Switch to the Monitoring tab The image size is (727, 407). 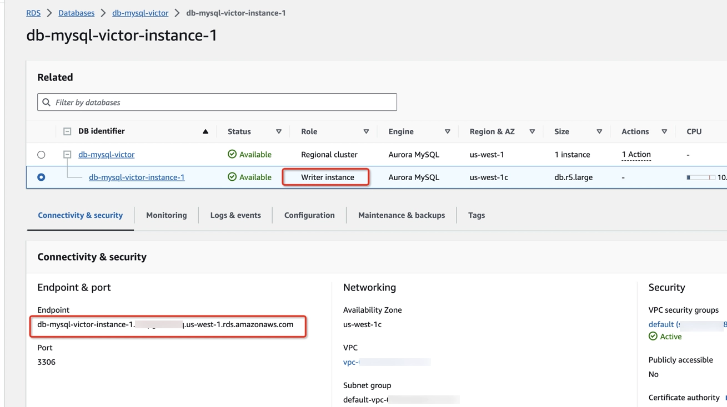click(x=166, y=215)
